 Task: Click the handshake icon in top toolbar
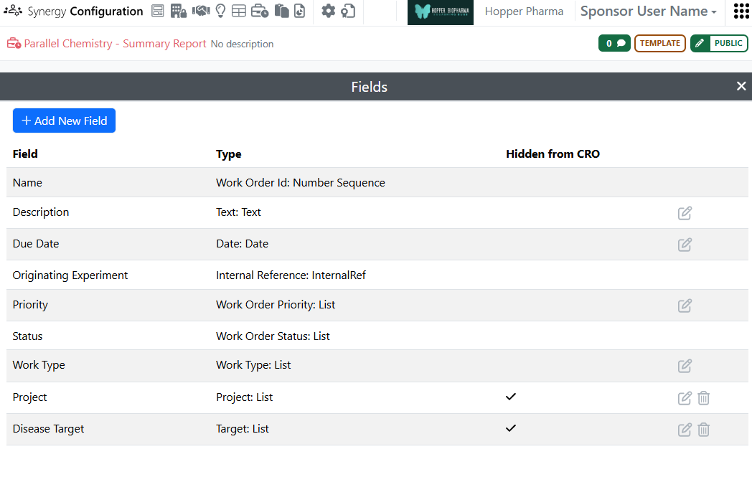(200, 11)
